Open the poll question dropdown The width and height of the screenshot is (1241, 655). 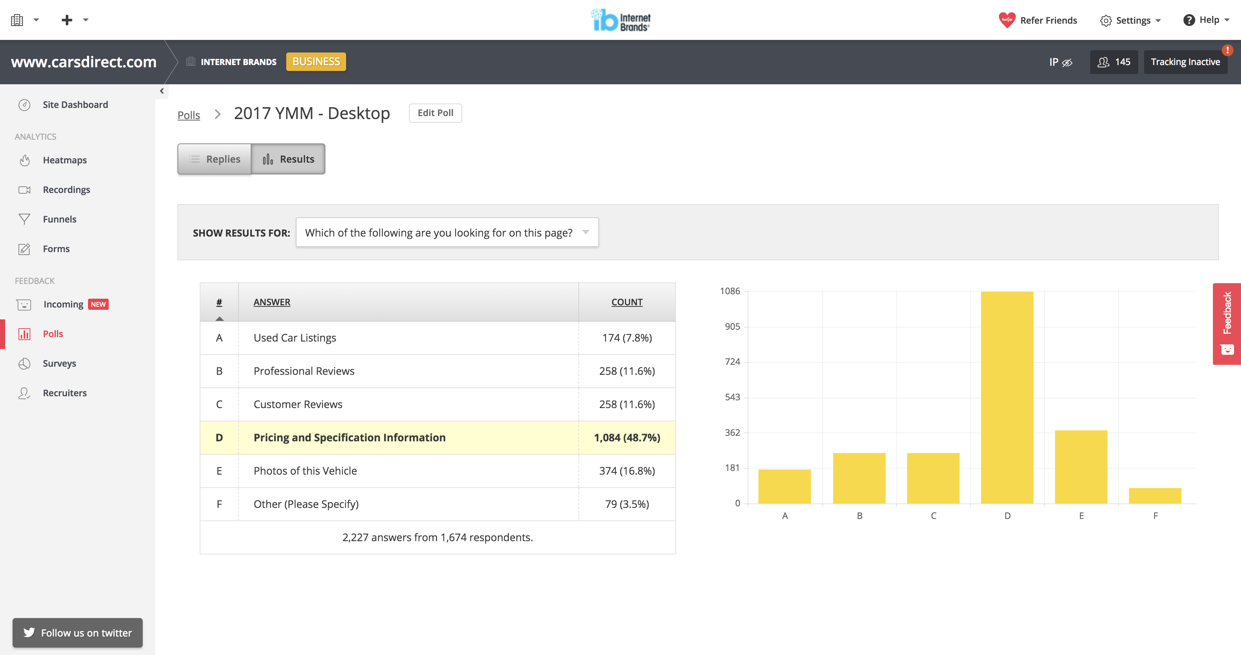(x=447, y=233)
